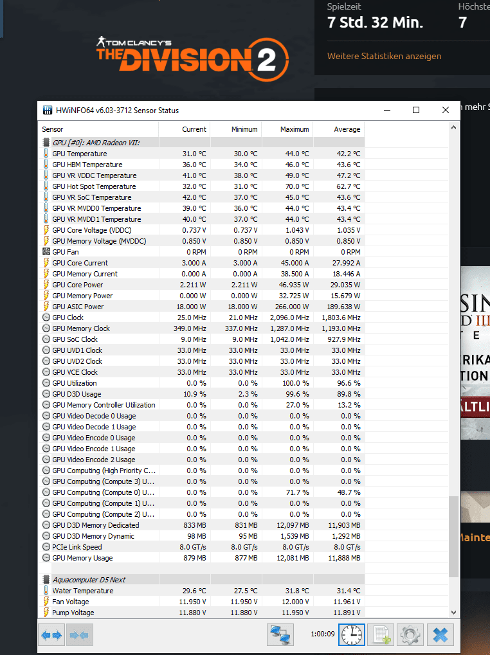
Task: Click the 266.000 W maximum ASIC power value
Action: pyautogui.click(x=291, y=306)
